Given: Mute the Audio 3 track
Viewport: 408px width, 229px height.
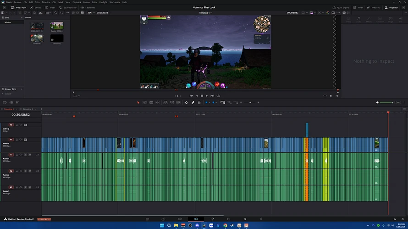Looking at the screenshot, I should (x=30, y=187).
